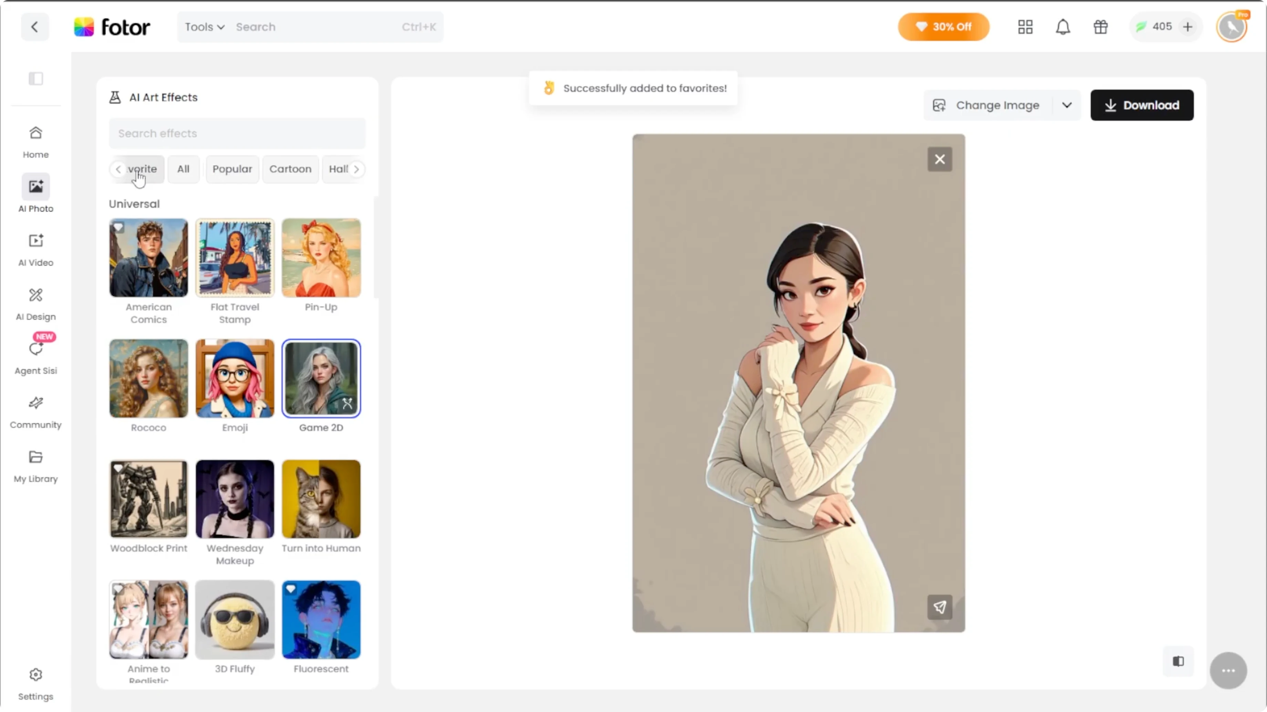This screenshot has height=712, width=1267.
Task: Apply the Flat Travel Stamp effect
Action: (x=234, y=258)
